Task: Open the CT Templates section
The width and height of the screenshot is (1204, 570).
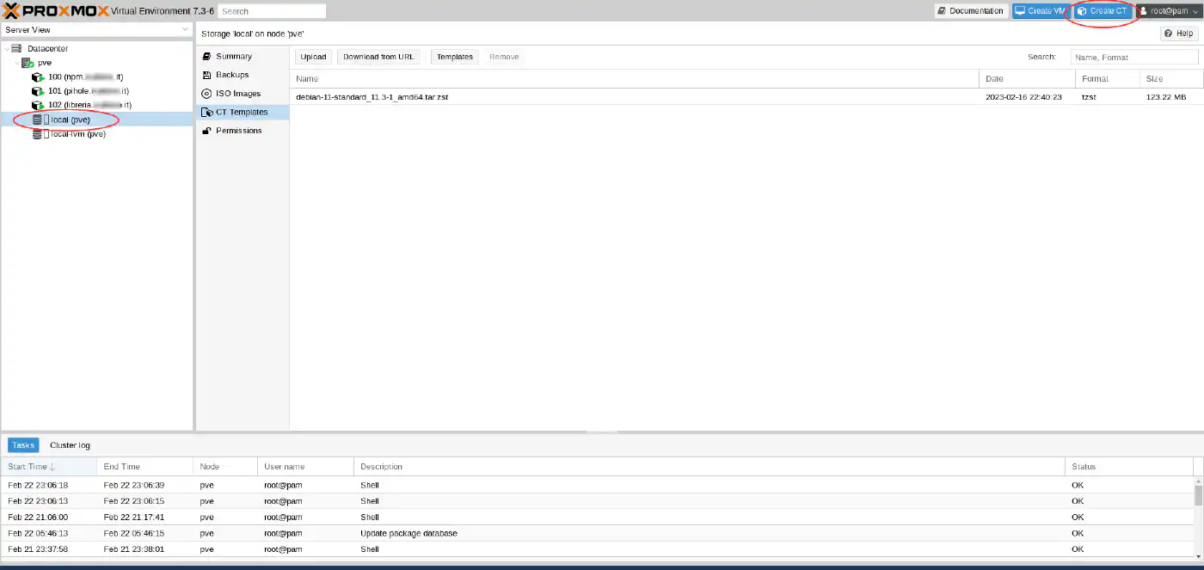Action: pyautogui.click(x=242, y=113)
